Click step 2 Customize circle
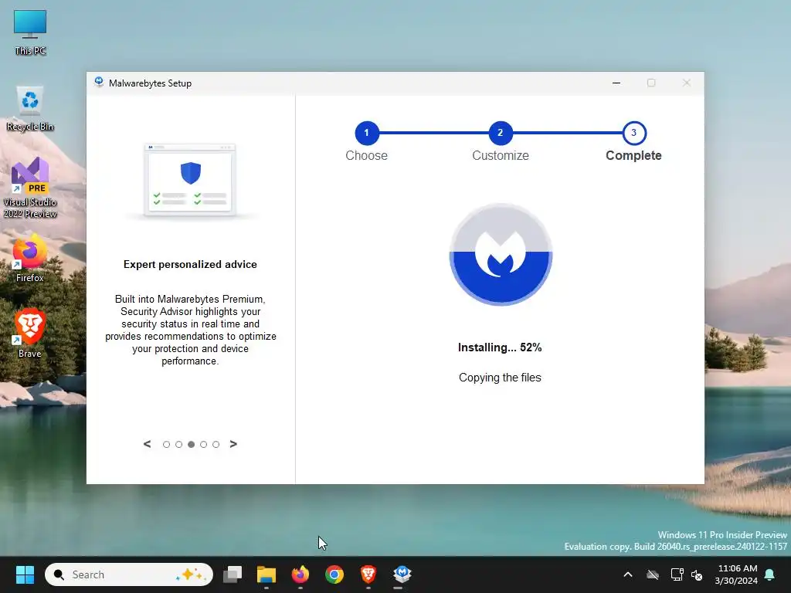This screenshot has width=791, height=593. pos(501,133)
